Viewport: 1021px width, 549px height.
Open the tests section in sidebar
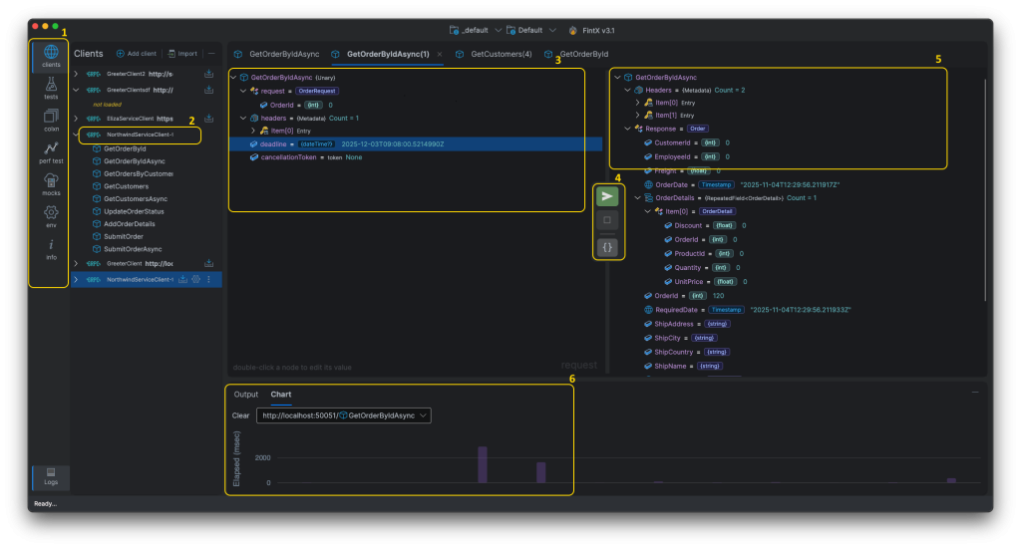[51, 89]
